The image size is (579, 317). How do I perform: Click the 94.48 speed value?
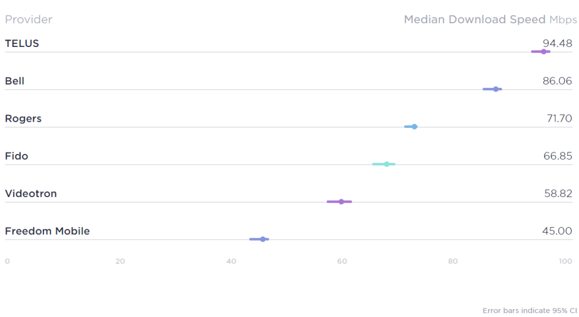[557, 43]
